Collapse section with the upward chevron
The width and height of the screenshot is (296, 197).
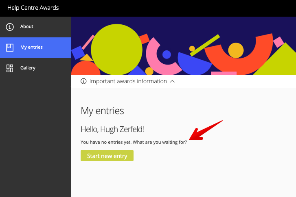[x=172, y=81]
